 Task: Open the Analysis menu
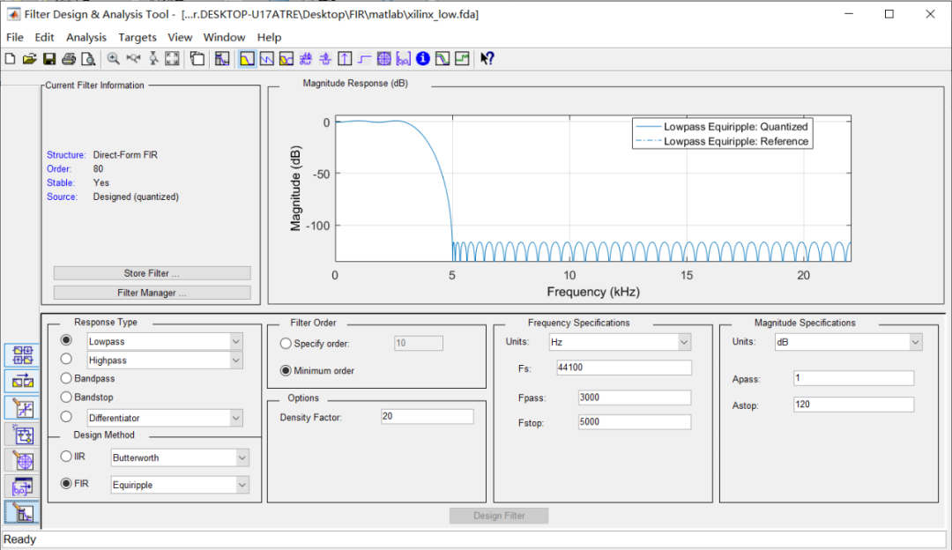pyautogui.click(x=86, y=37)
